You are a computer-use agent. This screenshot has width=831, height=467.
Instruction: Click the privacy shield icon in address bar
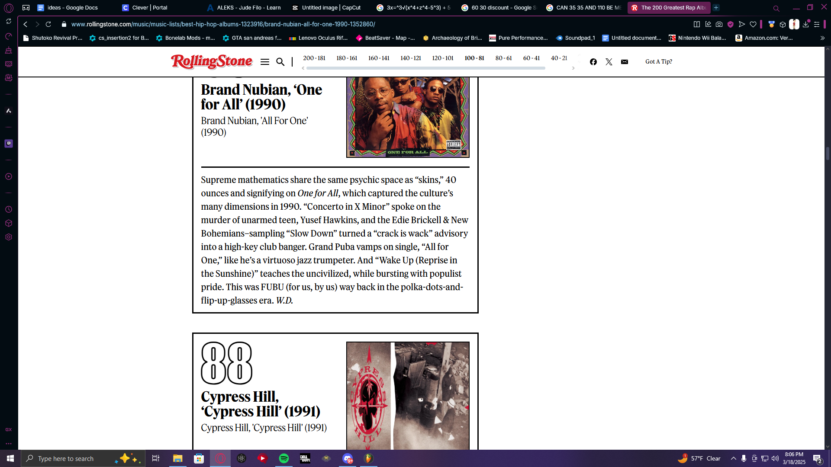pos(731,24)
